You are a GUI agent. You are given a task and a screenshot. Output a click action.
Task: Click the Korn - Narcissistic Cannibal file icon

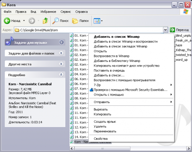click(72, 142)
